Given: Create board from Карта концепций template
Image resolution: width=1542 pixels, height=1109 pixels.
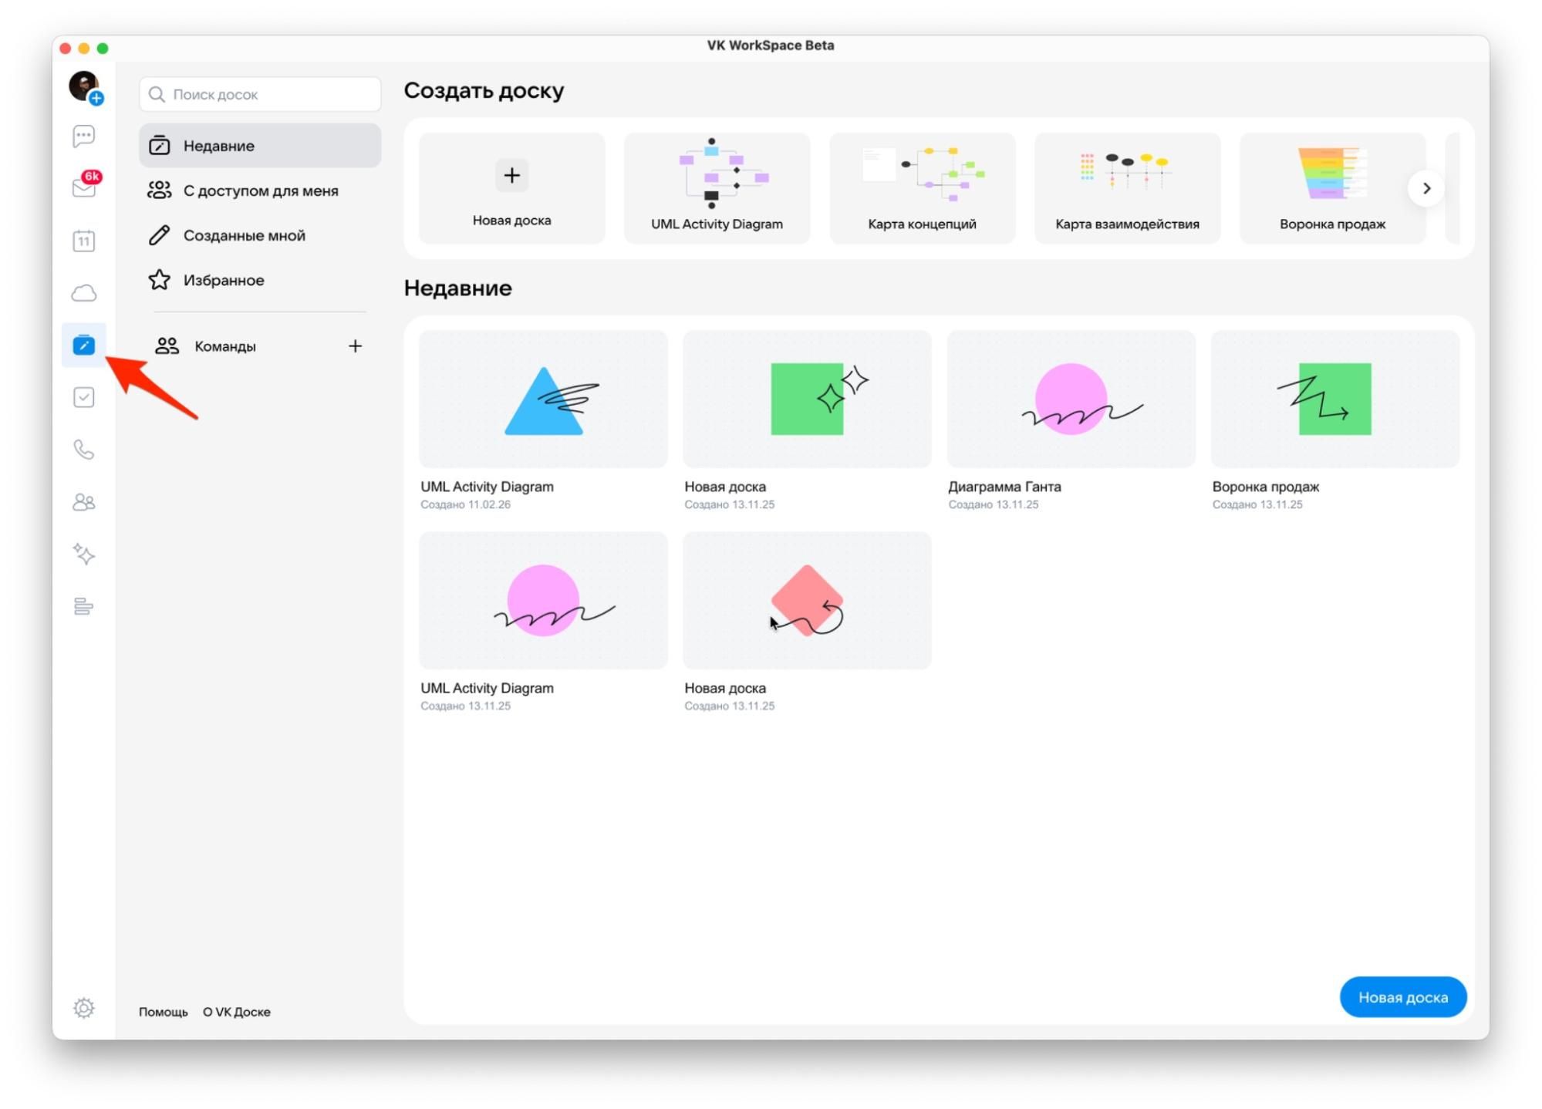Looking at the screenshot, I should [921, 188].
